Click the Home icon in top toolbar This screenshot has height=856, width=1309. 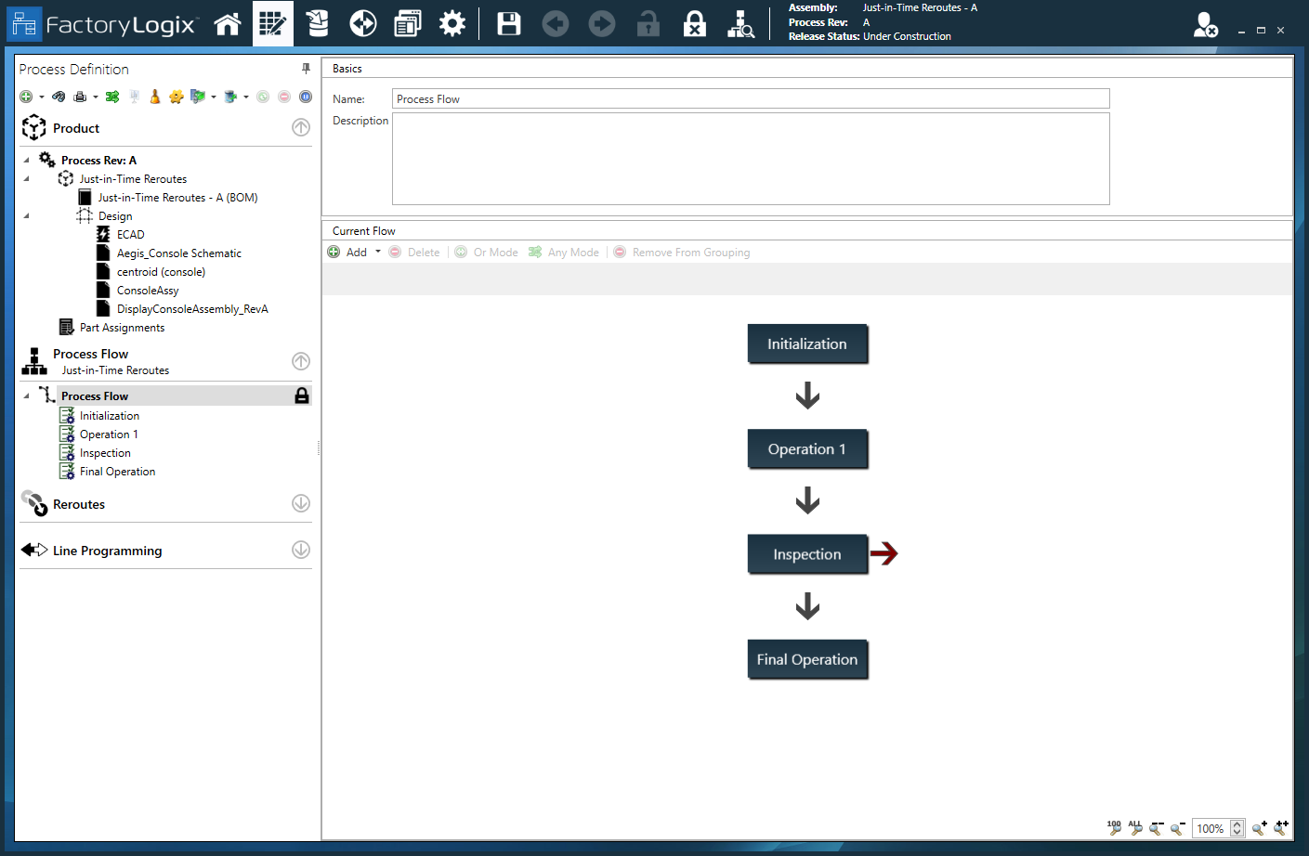[x=228, y=24]
